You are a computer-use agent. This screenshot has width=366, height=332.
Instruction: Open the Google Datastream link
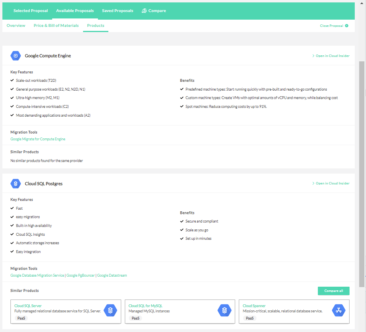[x=112, y=275]
